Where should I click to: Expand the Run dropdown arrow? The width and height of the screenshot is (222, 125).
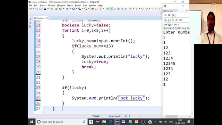pos(76,9)
